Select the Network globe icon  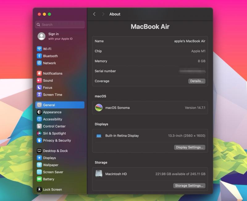pos(39,63)
